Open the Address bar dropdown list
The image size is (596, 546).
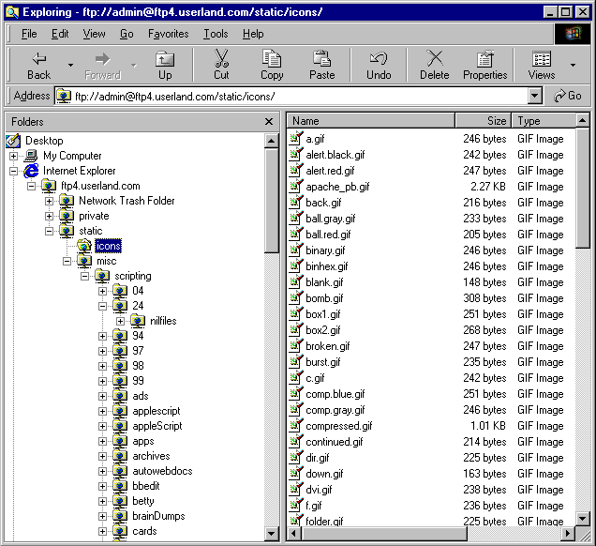pos(534,96)
